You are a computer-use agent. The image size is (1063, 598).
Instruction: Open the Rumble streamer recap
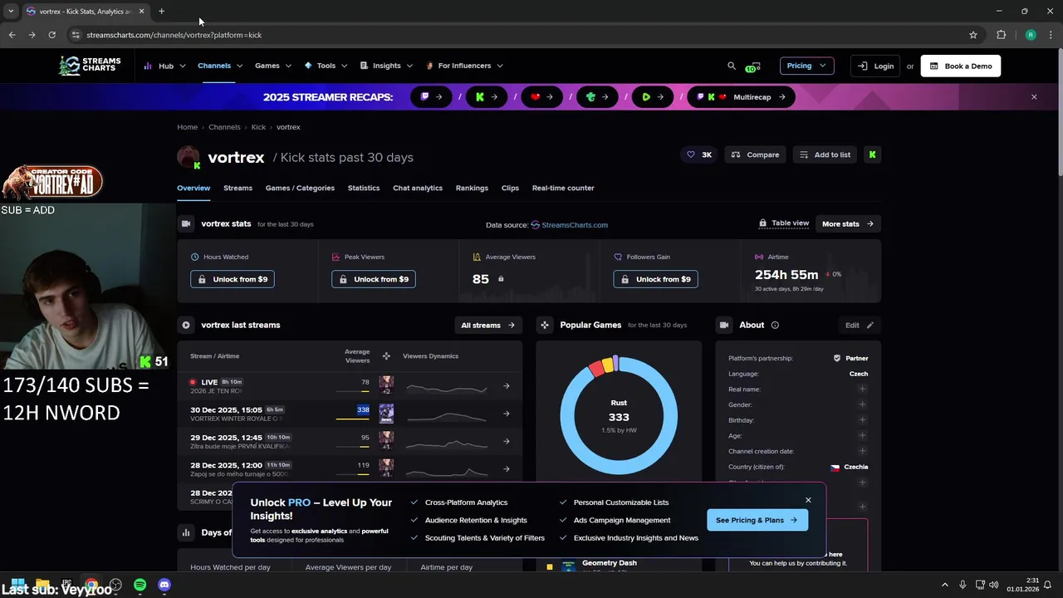(x=653, y=97)
